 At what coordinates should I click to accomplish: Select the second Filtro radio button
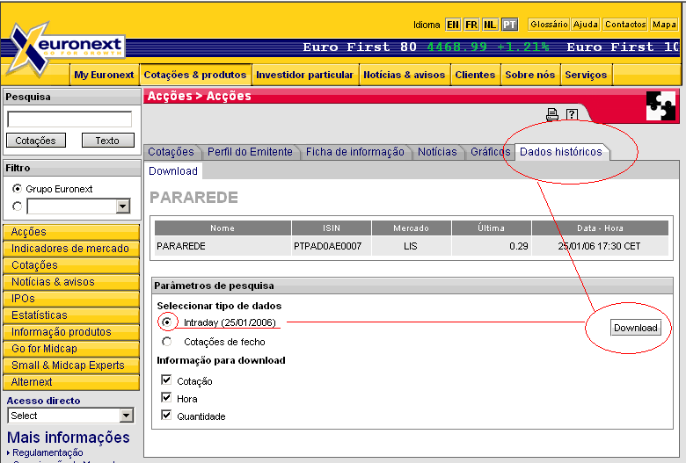click(x=17, y=206)
